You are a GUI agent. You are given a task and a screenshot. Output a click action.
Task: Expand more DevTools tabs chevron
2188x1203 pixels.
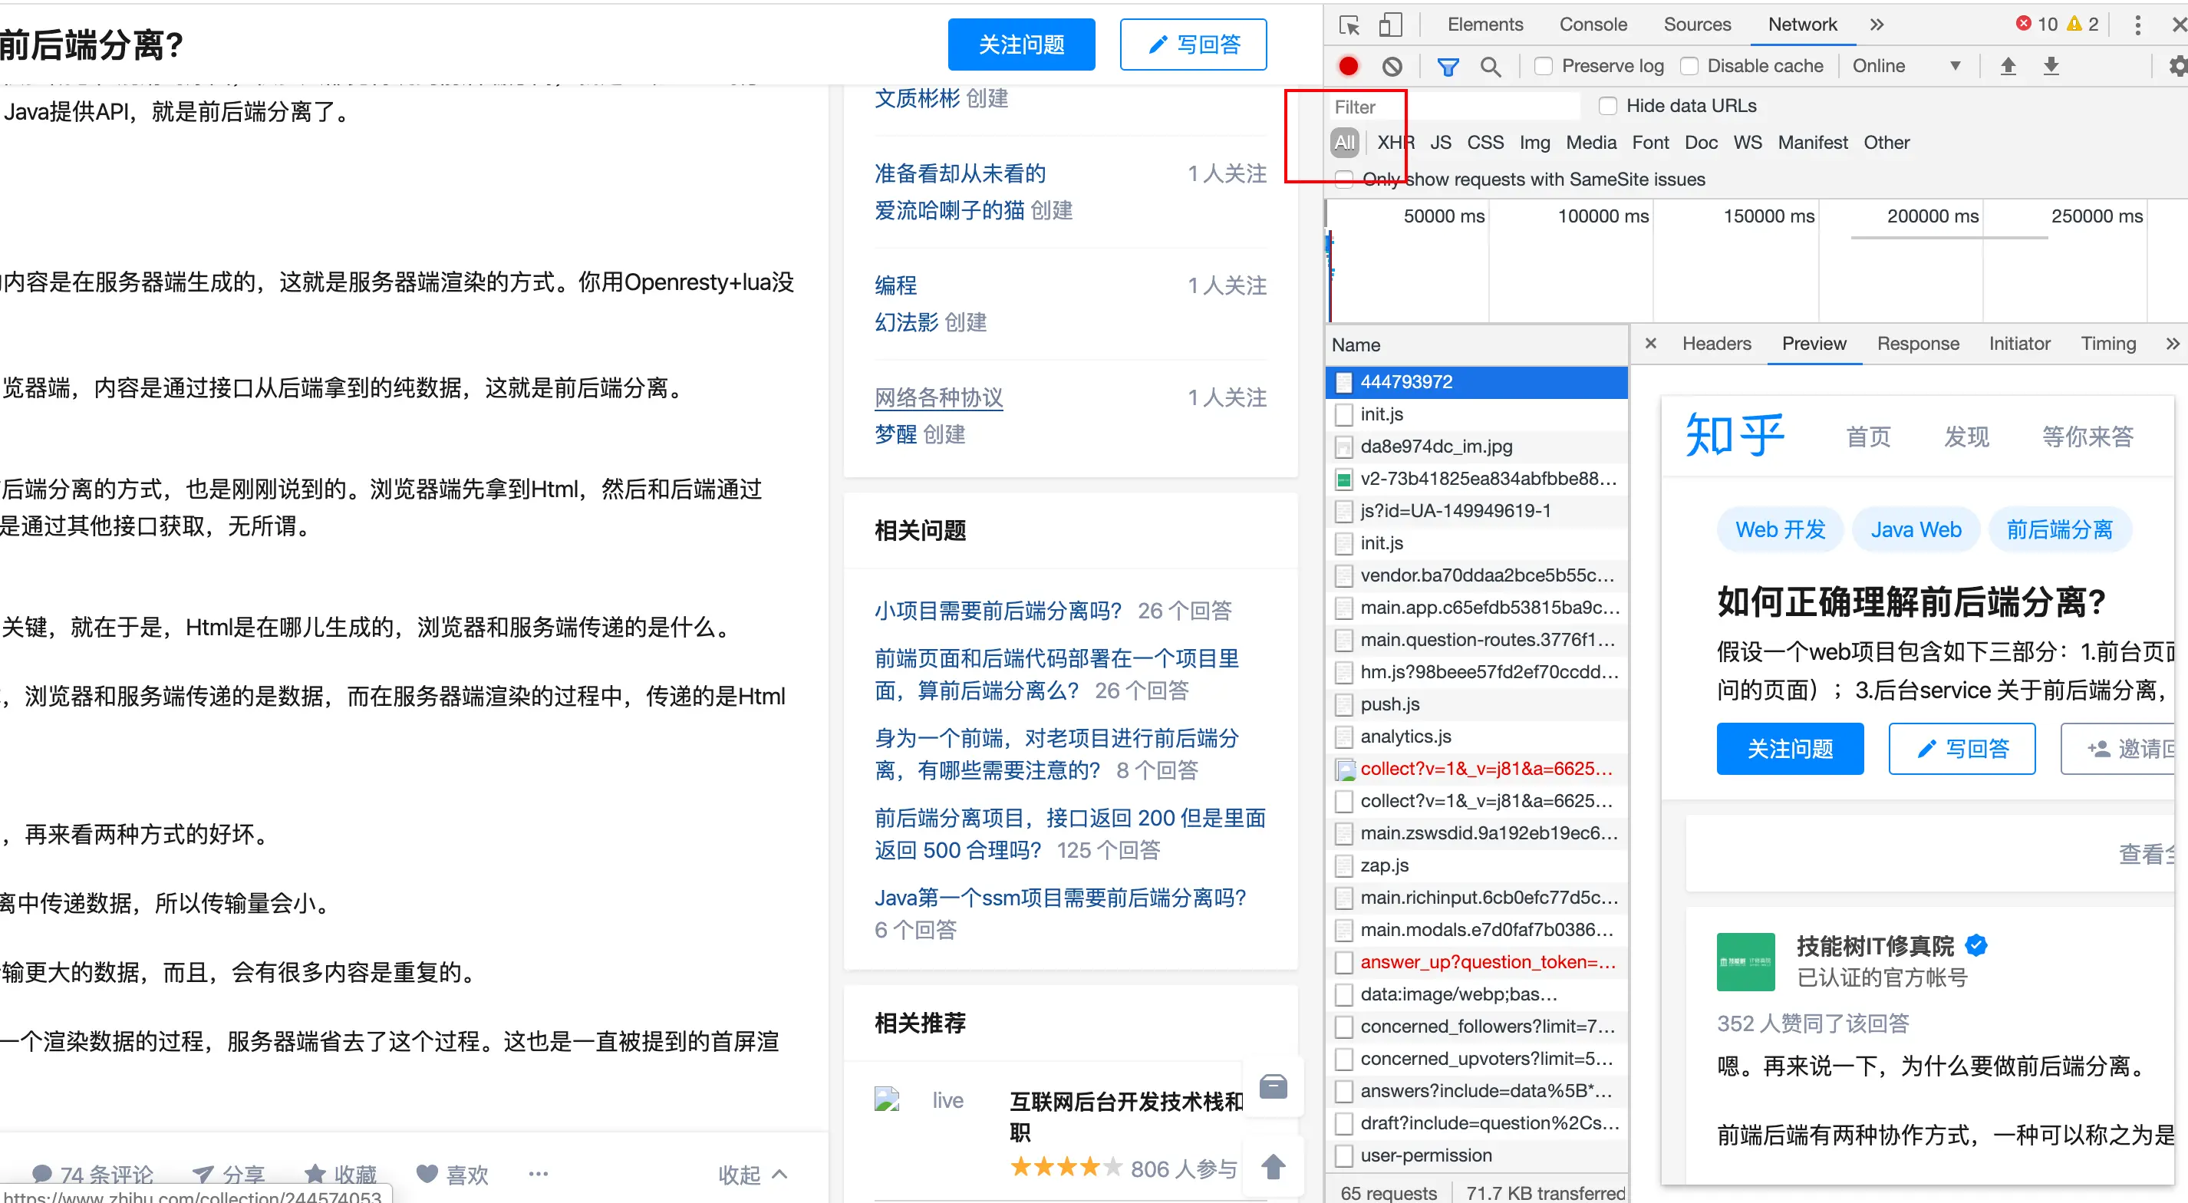pyautogui.click(x=1877, y=25)
